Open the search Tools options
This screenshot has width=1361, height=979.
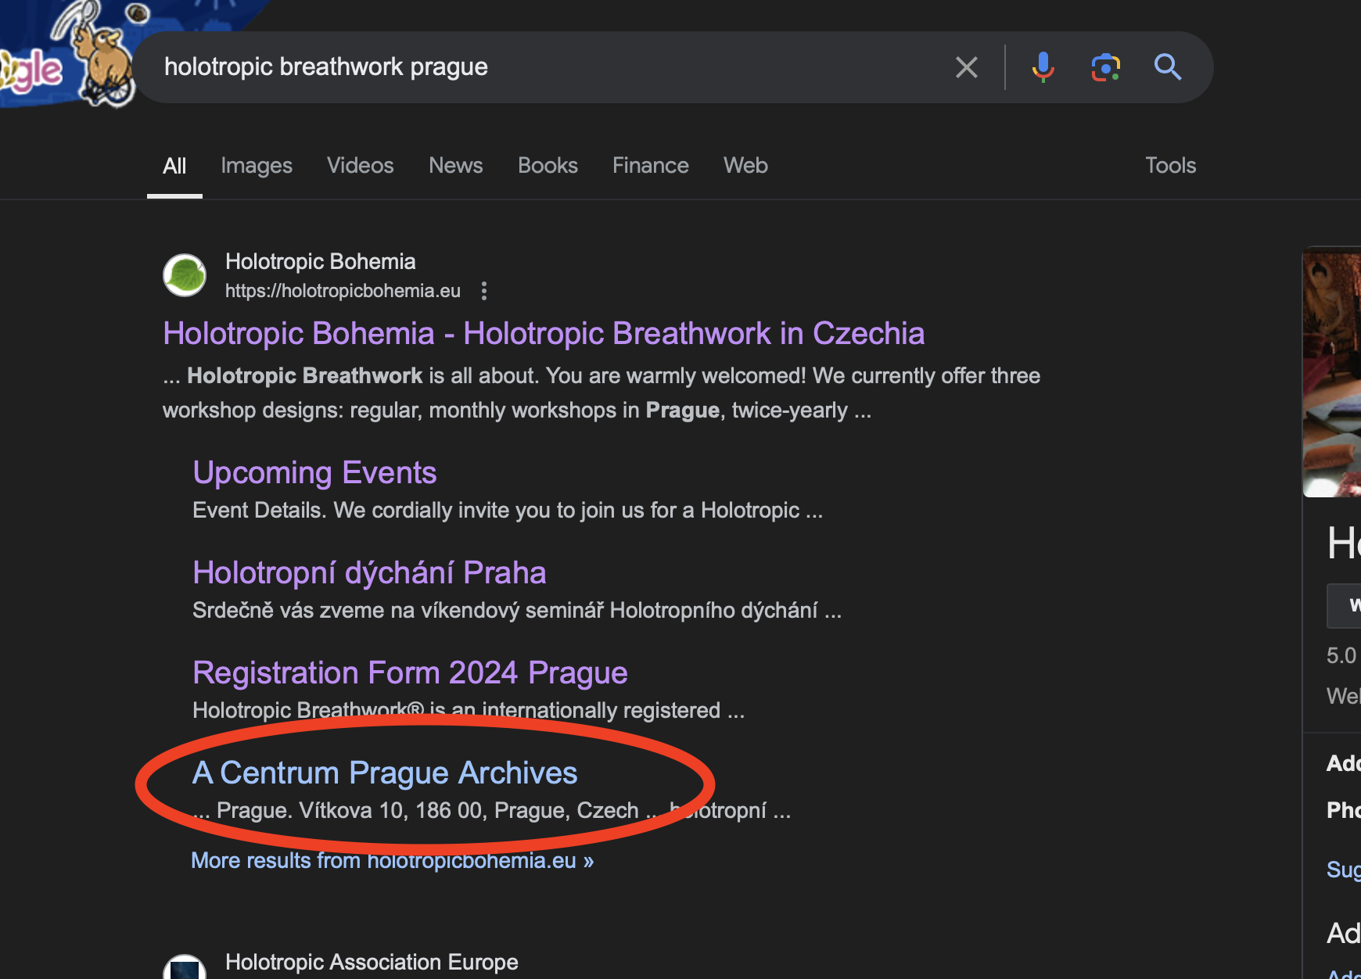pyautogui.click(x=1170, y=166)
